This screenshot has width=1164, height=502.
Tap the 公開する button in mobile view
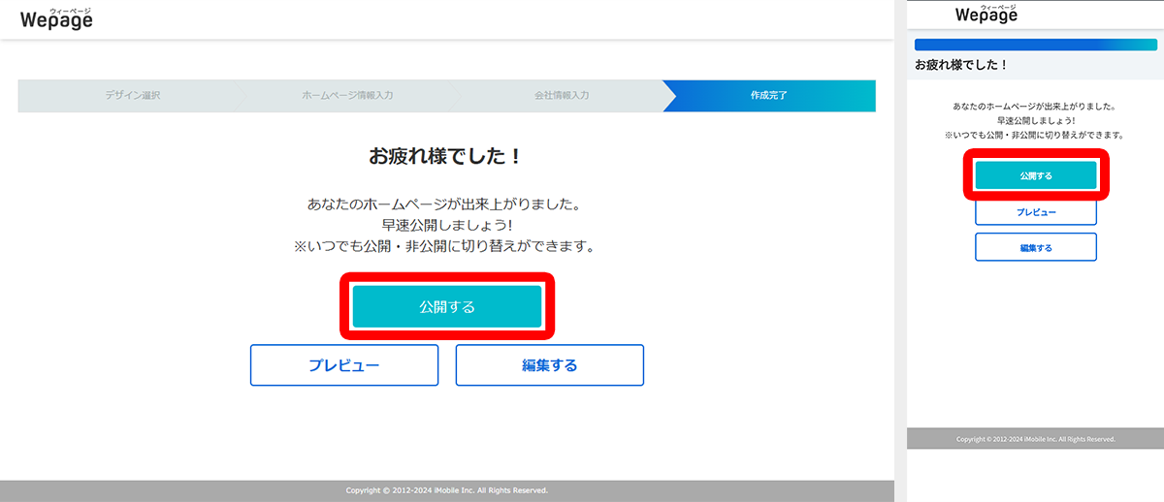tap(1035, 175)
